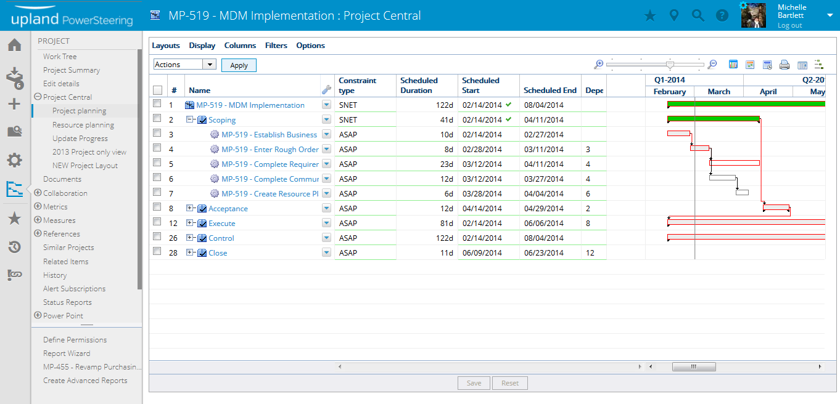Open the Options menu
This screenshot has height=404, width=840.
pyautogui.click(x=310, y=46)
